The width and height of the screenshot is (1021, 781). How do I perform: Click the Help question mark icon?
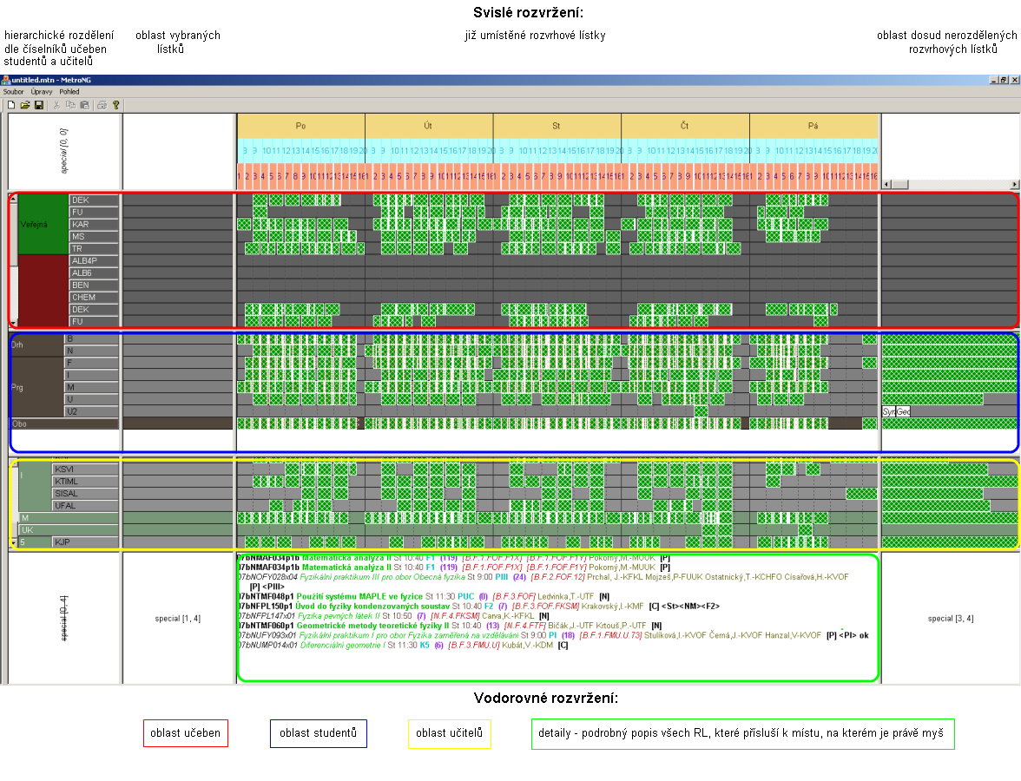[115, 105]
